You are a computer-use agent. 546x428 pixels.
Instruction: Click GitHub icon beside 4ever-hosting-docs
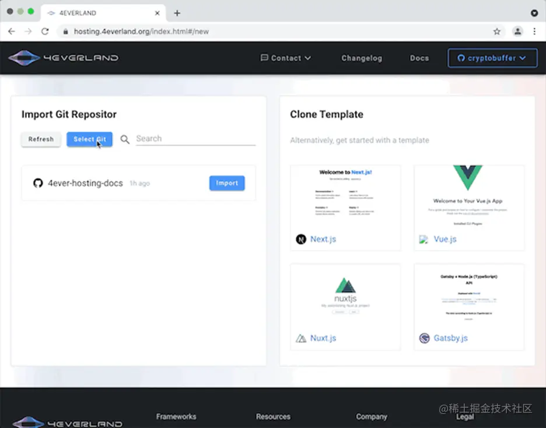(x=38, y=183)
